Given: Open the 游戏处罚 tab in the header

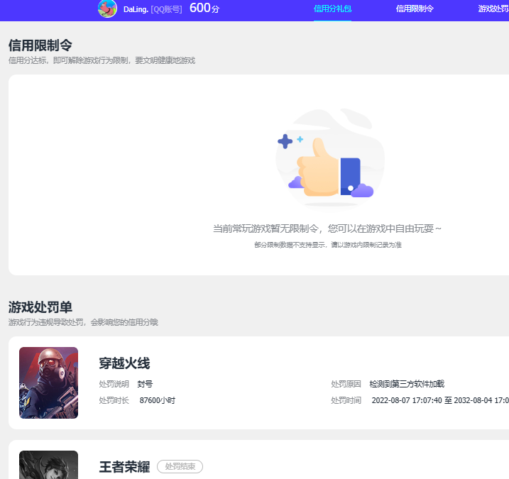Looking at the screenshot, I should [493, 9].
